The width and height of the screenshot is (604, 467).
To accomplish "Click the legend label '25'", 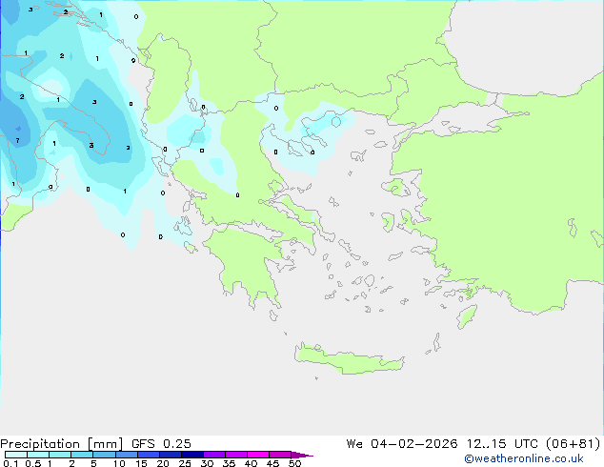I will [185, 463].
